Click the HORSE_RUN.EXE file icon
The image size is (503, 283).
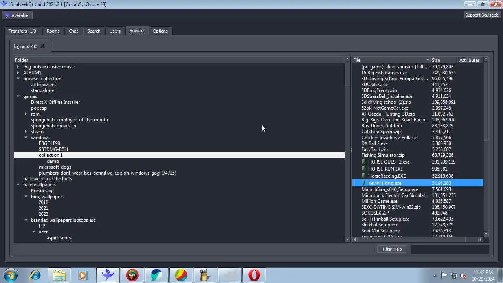point(364,169)
